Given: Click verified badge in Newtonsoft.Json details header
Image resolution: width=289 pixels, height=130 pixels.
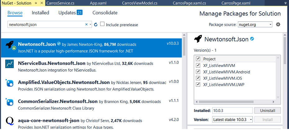Looking at the screenshot, I should [x=252, y=39].
